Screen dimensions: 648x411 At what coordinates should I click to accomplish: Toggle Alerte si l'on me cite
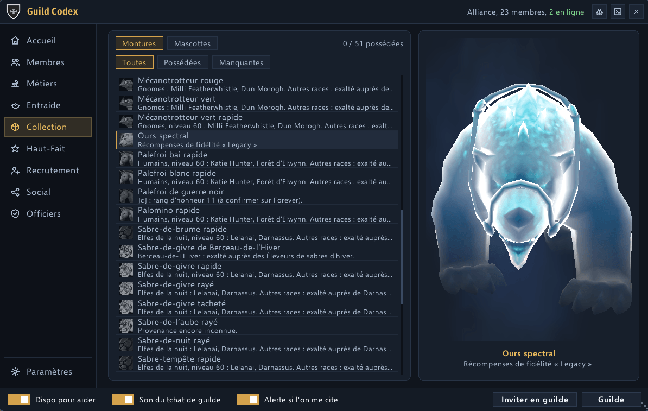click(247, 400)
